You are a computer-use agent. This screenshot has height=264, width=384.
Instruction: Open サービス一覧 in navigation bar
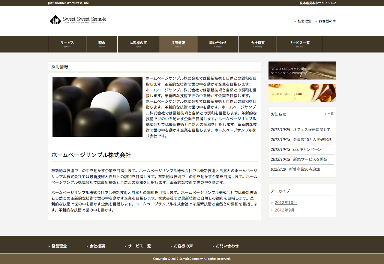coord(299,44)
